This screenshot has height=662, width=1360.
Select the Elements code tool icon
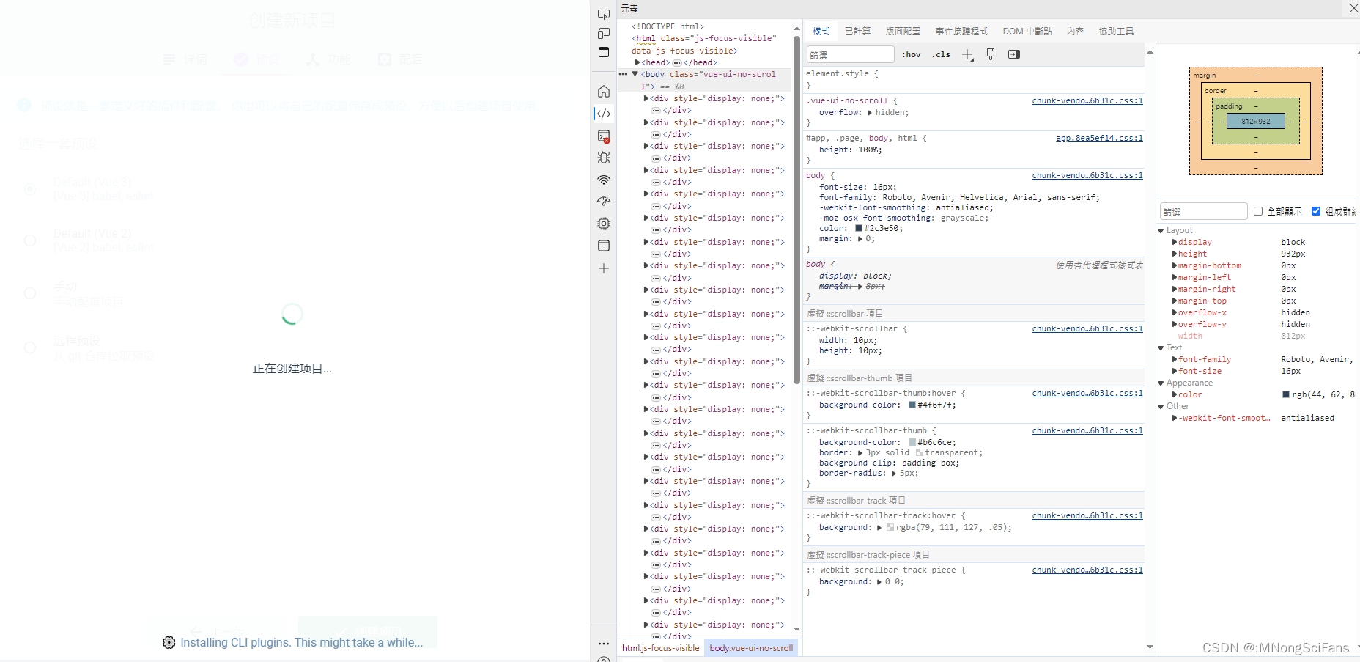[604, 114]
